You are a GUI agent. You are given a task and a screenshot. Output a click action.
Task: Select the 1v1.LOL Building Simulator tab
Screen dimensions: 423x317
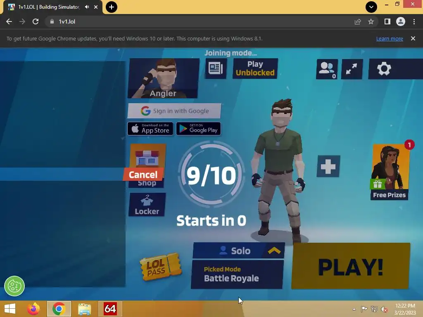coord(49,7)
